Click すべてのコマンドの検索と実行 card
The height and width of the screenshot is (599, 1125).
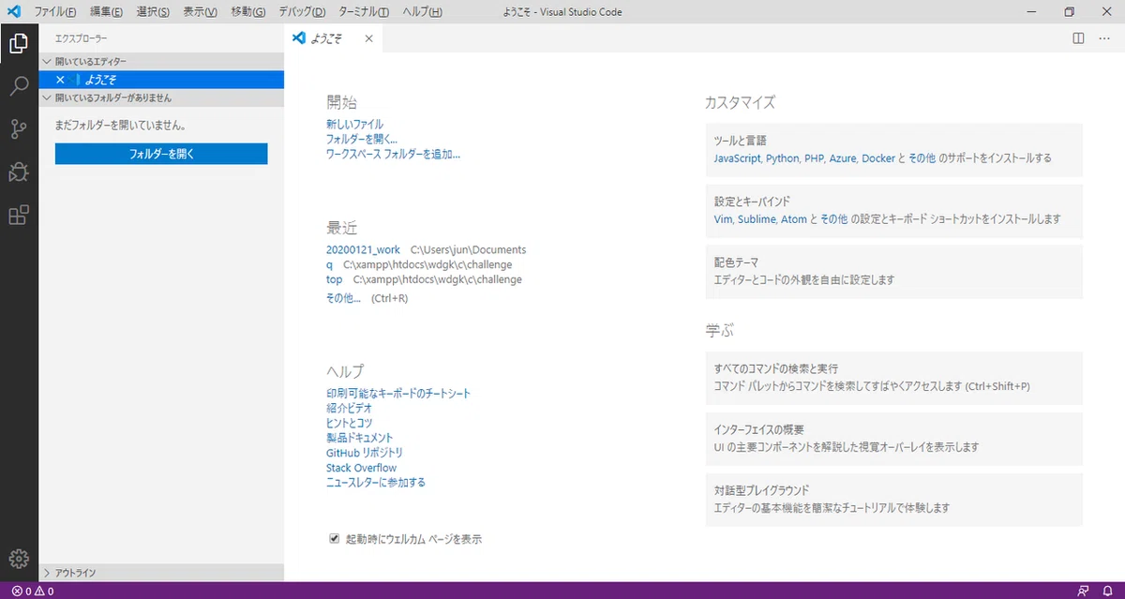894,379
